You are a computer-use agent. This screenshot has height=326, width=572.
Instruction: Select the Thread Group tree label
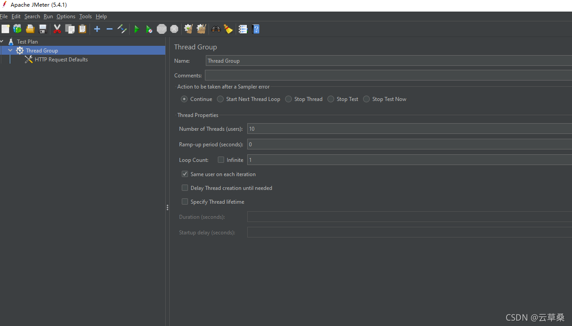[42, 51]
